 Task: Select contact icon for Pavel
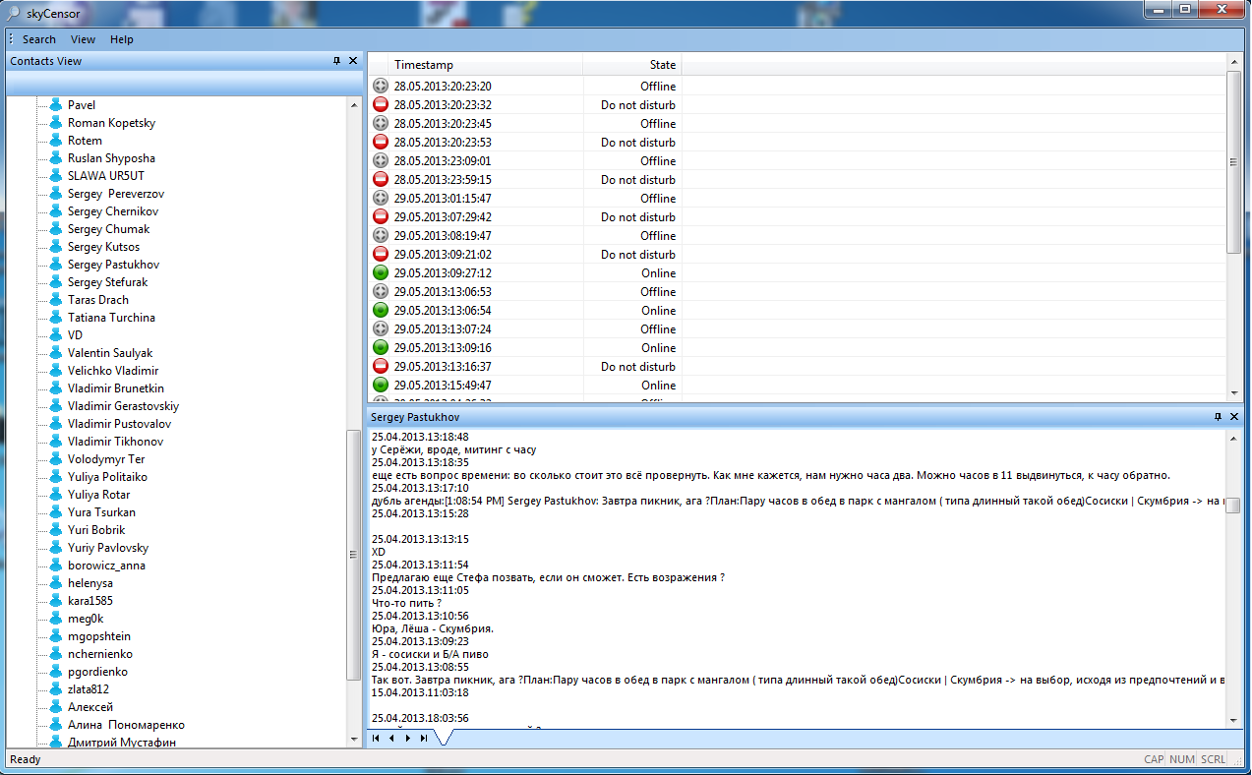point(56,104)
